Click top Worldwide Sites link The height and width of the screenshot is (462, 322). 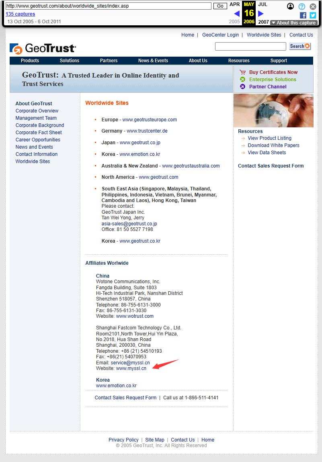pyautogui.click(x=264, y=35)
